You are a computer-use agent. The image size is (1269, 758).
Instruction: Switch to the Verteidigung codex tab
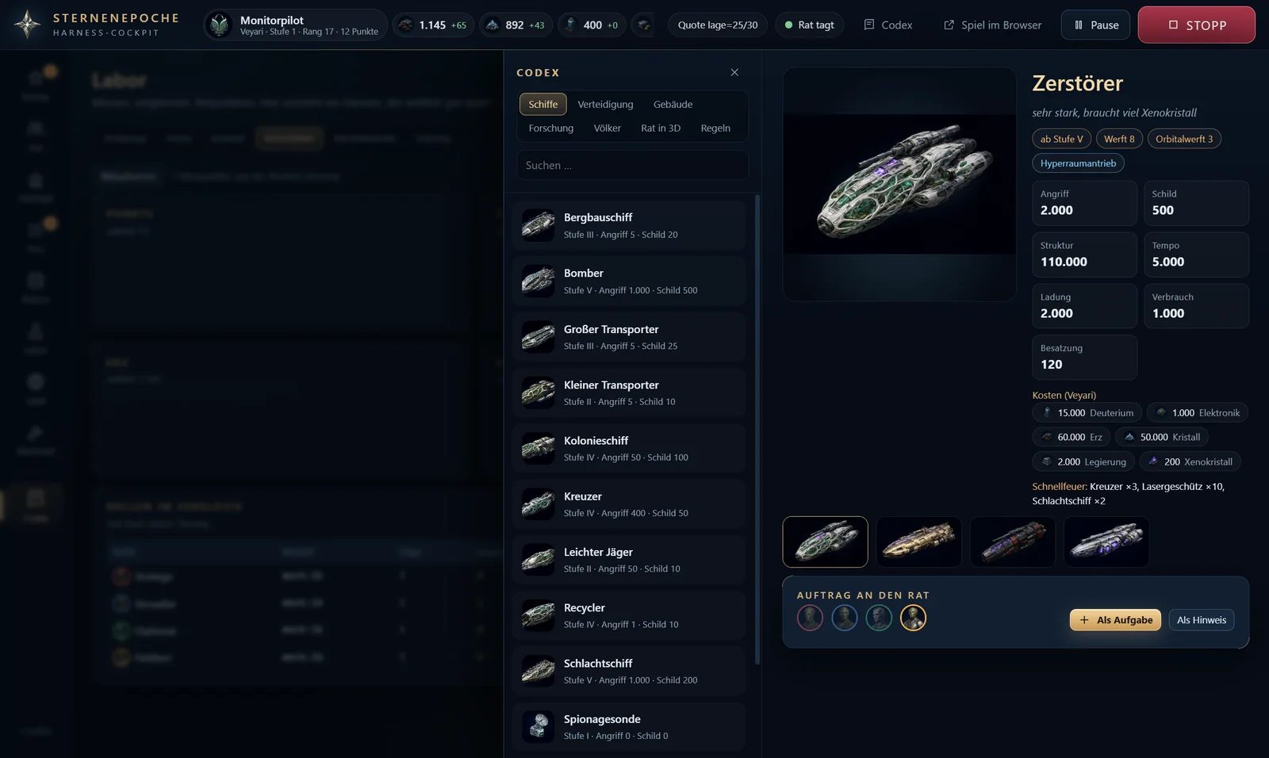605,104
